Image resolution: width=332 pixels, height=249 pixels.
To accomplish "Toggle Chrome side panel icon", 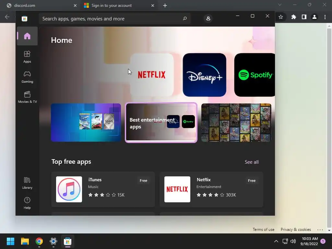I will pyautogui.click(x=304, y=17).
